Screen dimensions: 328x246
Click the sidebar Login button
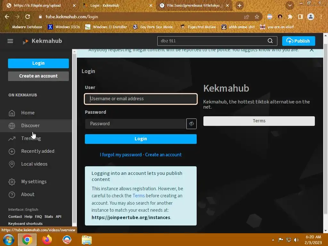point(38,63)
